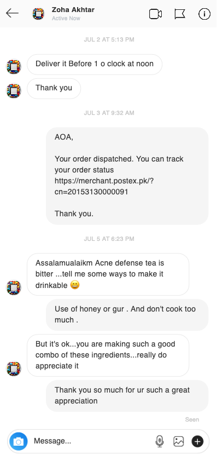This screenshot has width=217, height=461.
Task: Attach a photo from gallery icon
Action: 179,441
